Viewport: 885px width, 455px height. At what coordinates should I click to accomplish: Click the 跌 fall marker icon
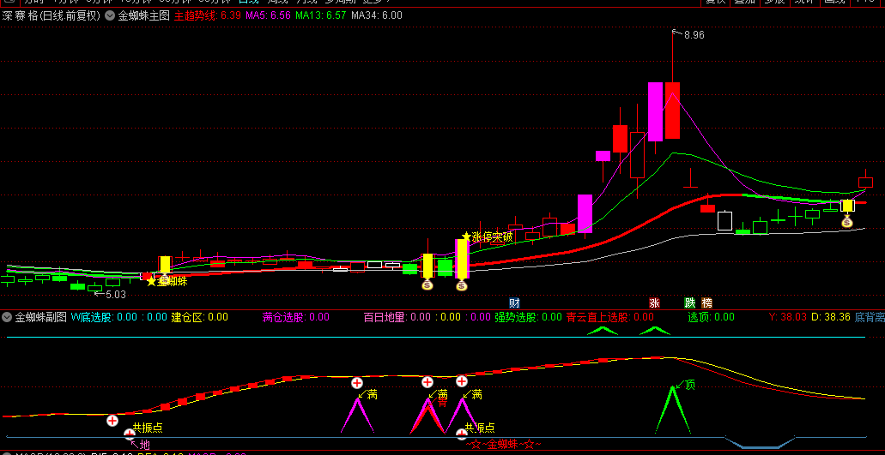(x=689, y=303)
